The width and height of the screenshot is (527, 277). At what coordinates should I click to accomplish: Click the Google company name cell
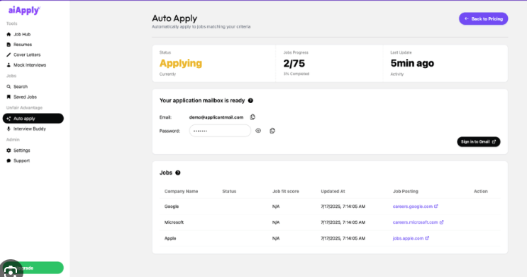172,206
